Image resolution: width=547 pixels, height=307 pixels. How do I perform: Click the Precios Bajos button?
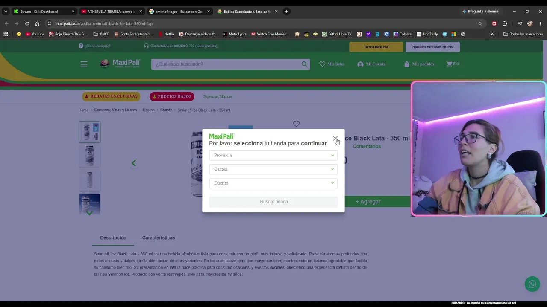[x=172, y=96]
